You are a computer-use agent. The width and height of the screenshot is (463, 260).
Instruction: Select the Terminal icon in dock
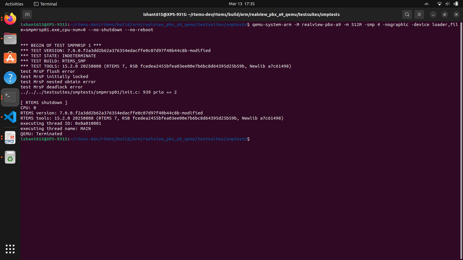[10, 97]
